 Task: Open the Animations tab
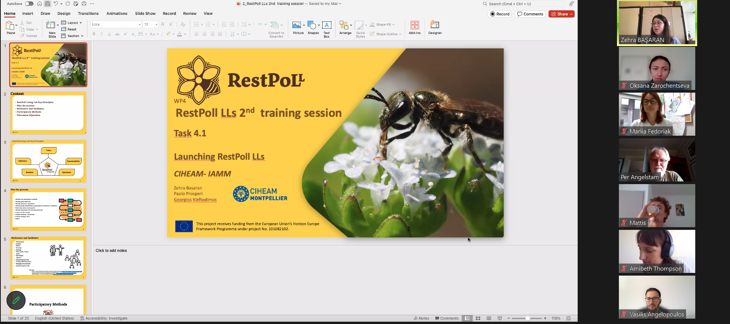pyautogui.click(x=117, y=13)
